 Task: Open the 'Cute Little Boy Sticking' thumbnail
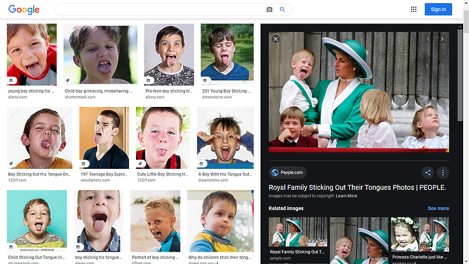[163, 138]
